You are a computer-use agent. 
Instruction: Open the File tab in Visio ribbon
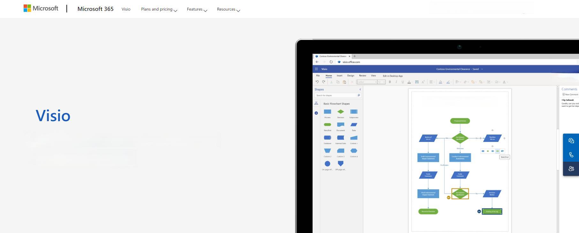tap(318, 76)
